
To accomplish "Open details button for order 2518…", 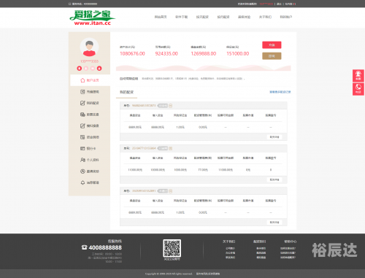I will click(274, 179).
